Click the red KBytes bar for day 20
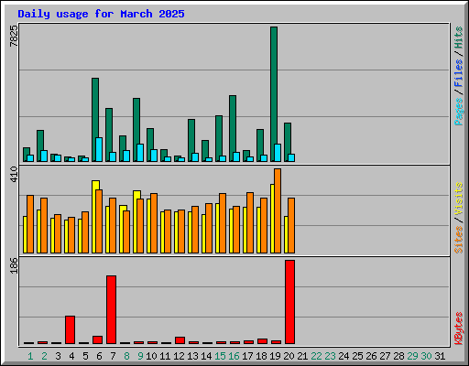 click(289, 302)
